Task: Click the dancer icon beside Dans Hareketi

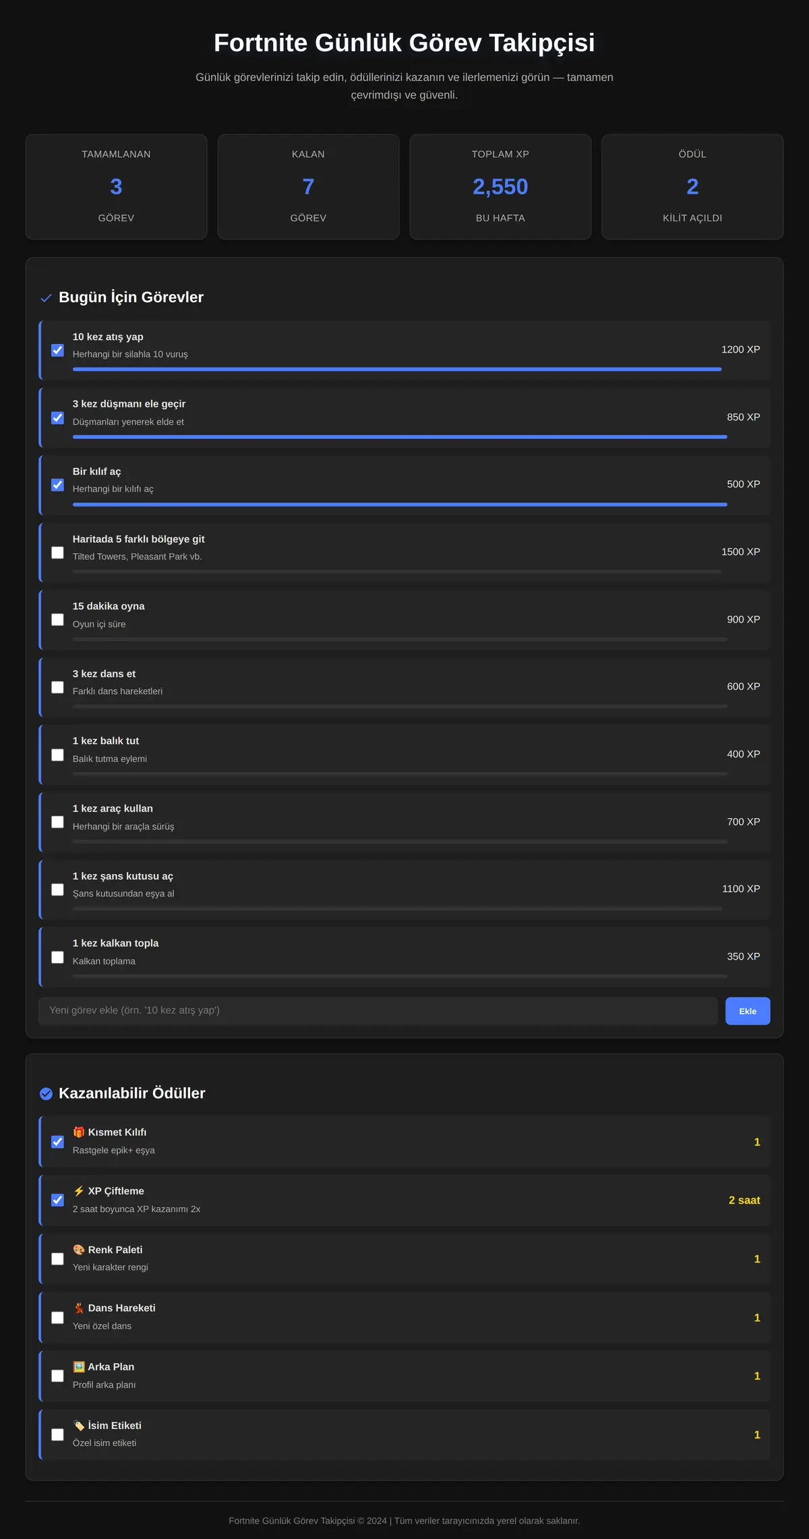Action: 79,1308
